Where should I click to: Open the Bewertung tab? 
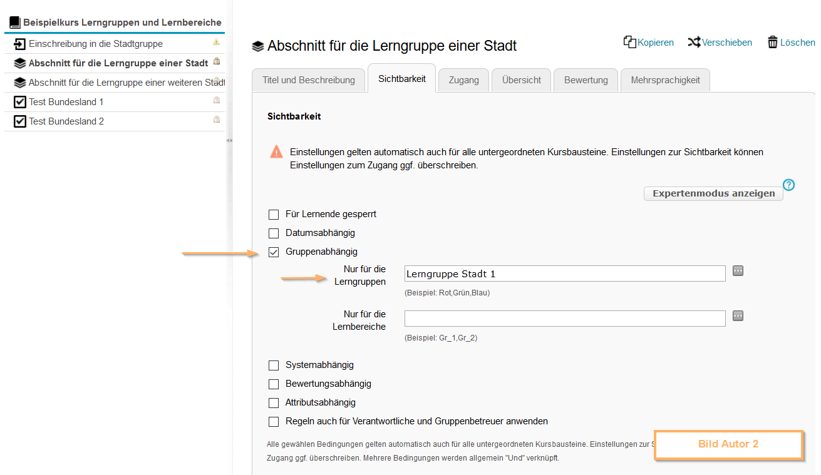(586, 79)
